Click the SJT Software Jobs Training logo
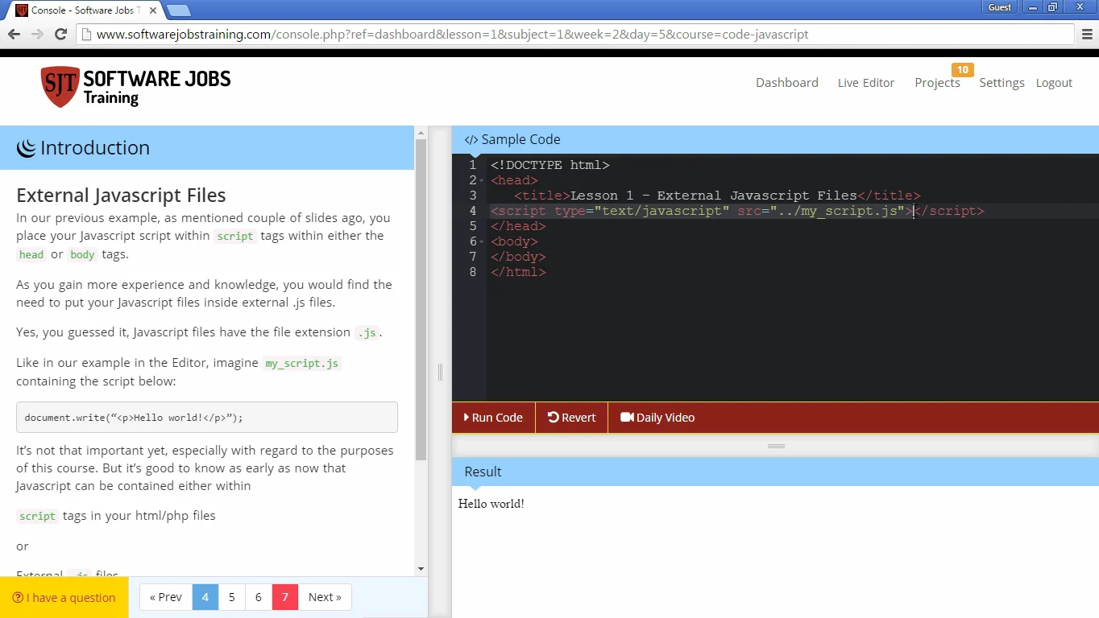The width and height of the screenshot is (1099, 618). click(x=135, y=87)
